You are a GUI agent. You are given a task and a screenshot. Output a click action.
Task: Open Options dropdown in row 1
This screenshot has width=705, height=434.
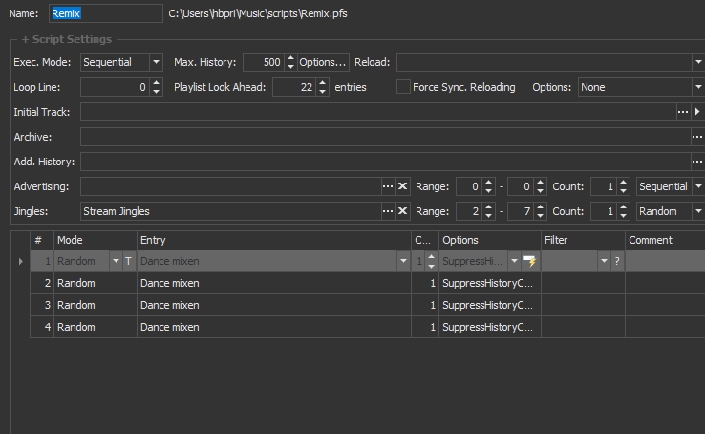[x=514, y=261]
